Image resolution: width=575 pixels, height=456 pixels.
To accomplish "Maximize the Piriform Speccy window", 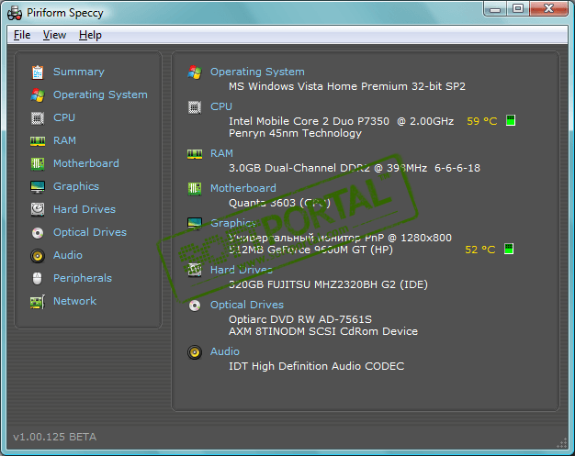I will pyautogui.click(x=518, y=9).
